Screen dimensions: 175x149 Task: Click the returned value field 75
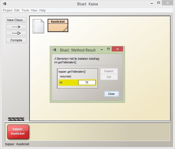(87, 82)
